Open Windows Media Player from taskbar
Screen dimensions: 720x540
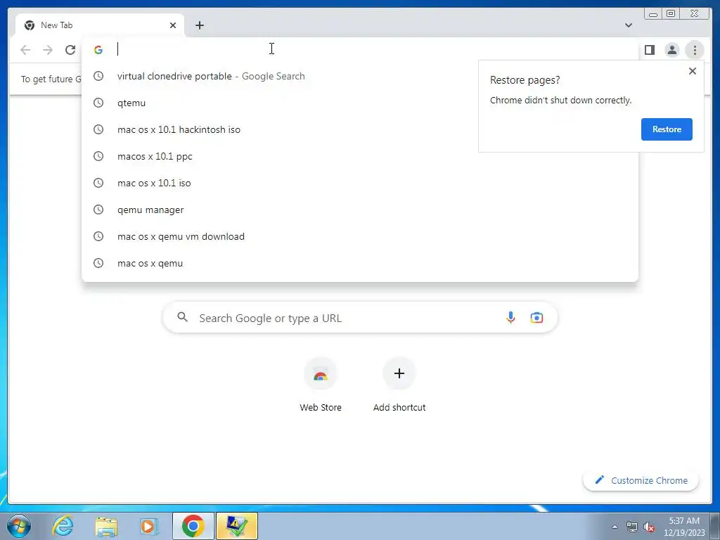[x=148, y=526]
